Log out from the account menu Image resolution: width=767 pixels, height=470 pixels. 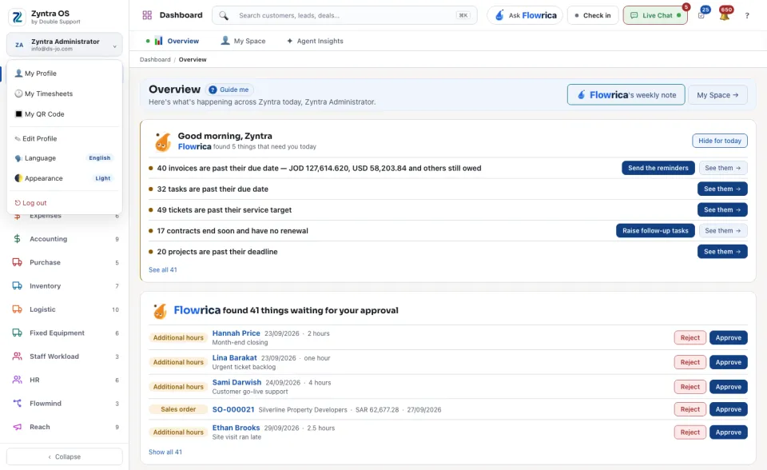(x=65, y=203)
